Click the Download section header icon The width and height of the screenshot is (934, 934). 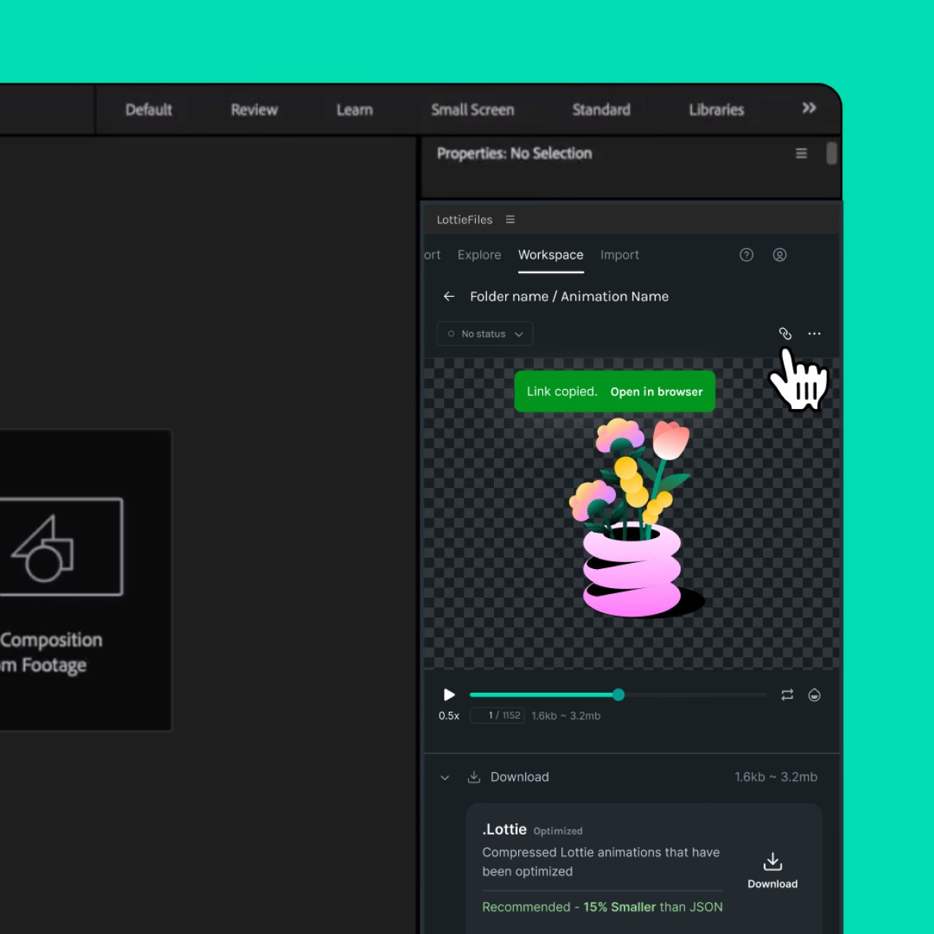pyautogui.click(x=473, y=777)
